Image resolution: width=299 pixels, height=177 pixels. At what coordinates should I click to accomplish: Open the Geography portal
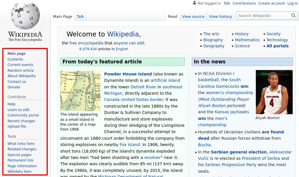[x=214, y=46]
